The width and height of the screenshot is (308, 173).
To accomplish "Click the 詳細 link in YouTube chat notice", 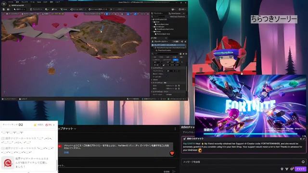I will tap(66, 152).
